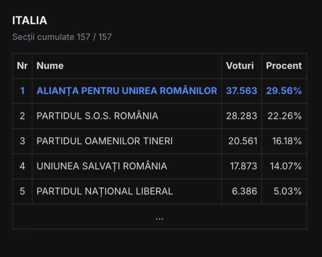Select PARTIDUL S.O.S. ROMÂNIA row name

point(97,116)
